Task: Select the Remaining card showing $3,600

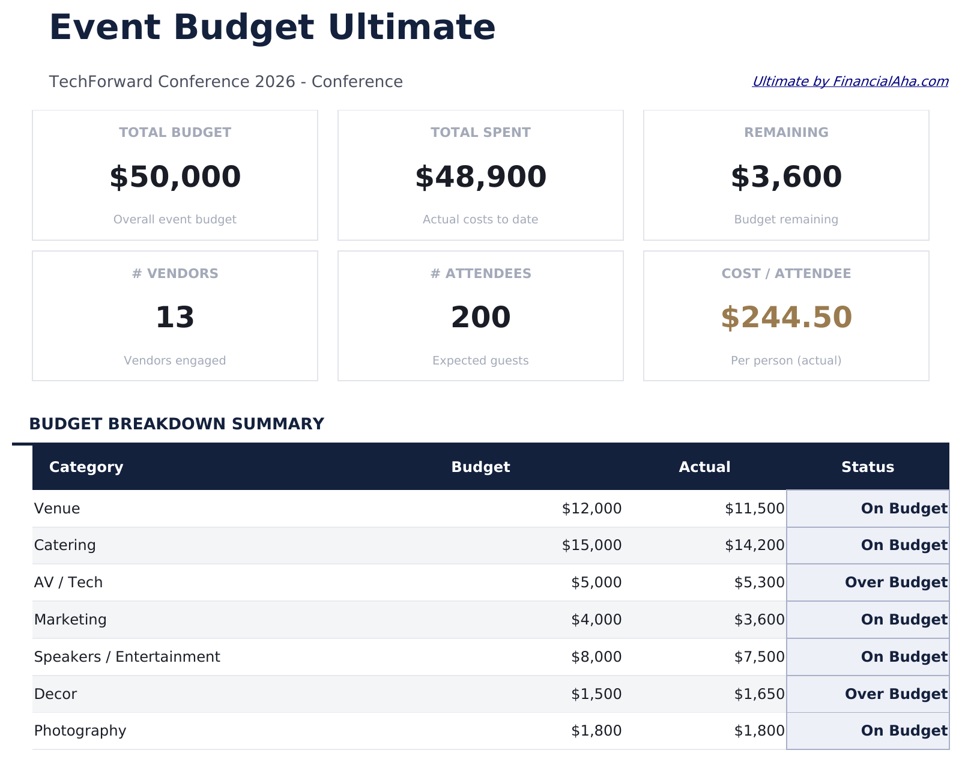Action: [x=785, y=177]
